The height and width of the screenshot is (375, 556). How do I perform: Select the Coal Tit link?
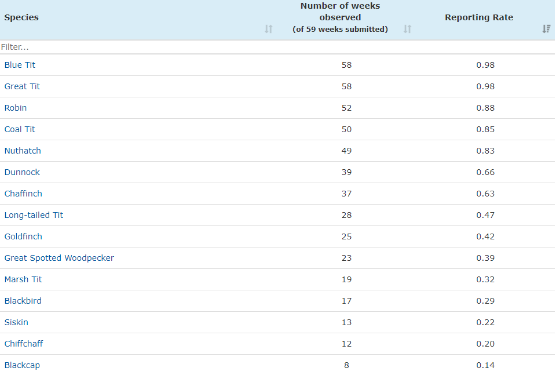(x=20, y=129)
